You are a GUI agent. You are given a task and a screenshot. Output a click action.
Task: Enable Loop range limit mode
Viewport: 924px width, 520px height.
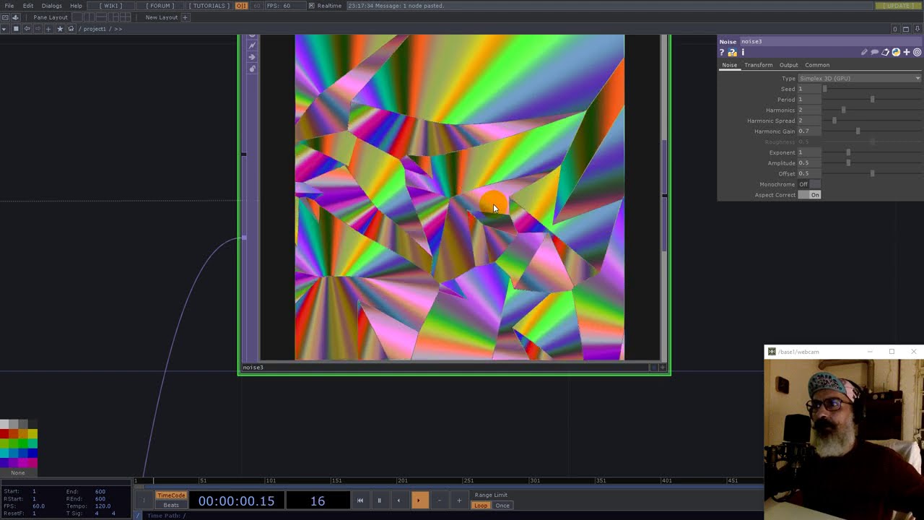tap(481, 506)
